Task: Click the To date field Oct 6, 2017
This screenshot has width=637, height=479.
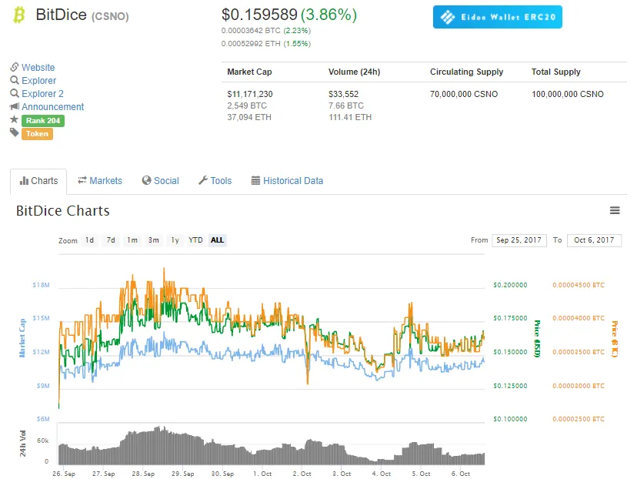Action: pos(594,240)
